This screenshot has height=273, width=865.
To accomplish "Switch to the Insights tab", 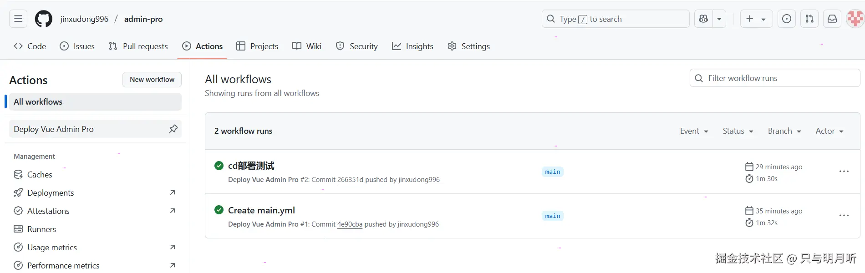I will click(413, 46).
